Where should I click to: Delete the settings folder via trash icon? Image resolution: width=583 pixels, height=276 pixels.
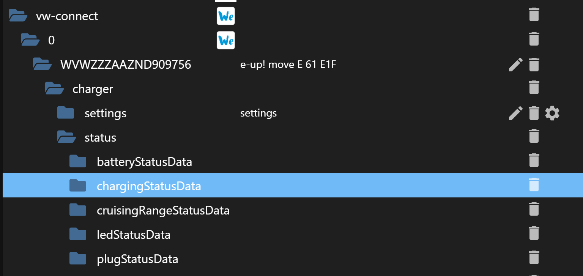[x=534, y=113]
